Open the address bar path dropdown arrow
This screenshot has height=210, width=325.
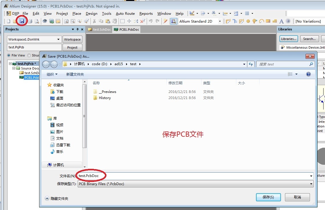[x=244, y=64]
